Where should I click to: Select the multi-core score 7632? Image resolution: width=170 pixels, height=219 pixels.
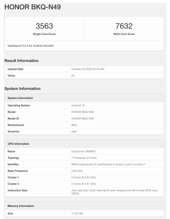coord(124,26)
